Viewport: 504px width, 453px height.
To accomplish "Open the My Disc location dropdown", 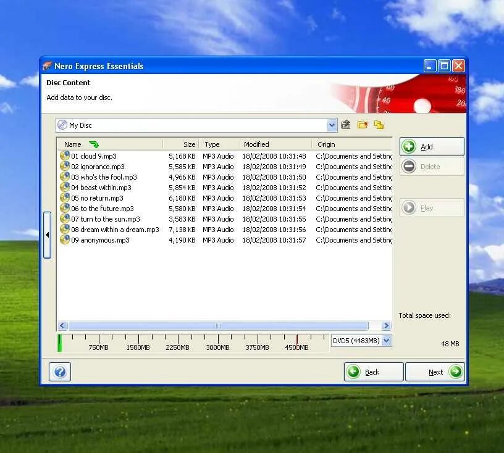I will click(x=332, y=125).
